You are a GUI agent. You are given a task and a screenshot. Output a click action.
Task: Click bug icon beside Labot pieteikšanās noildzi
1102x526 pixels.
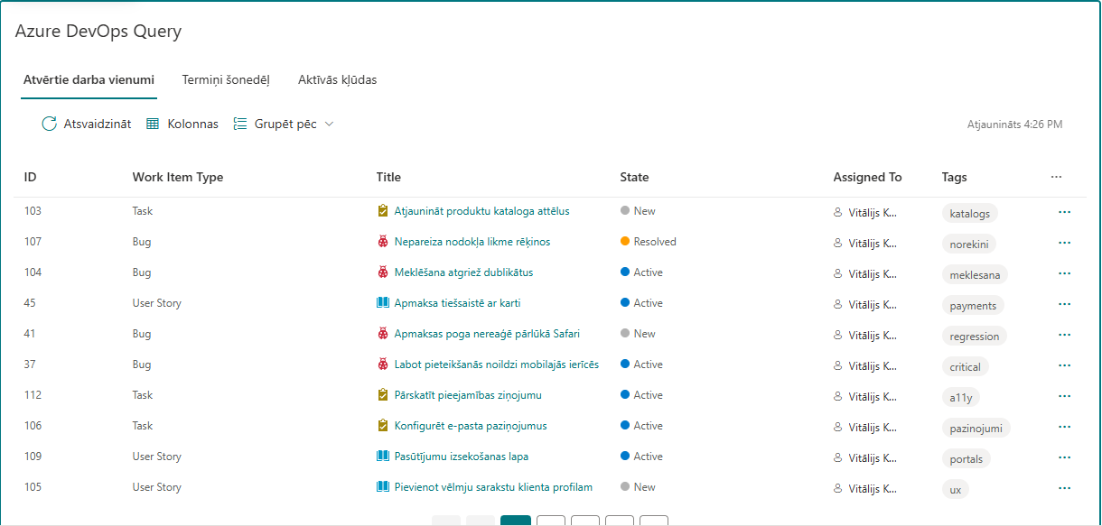pyautogui.click(x=382, y=365)
